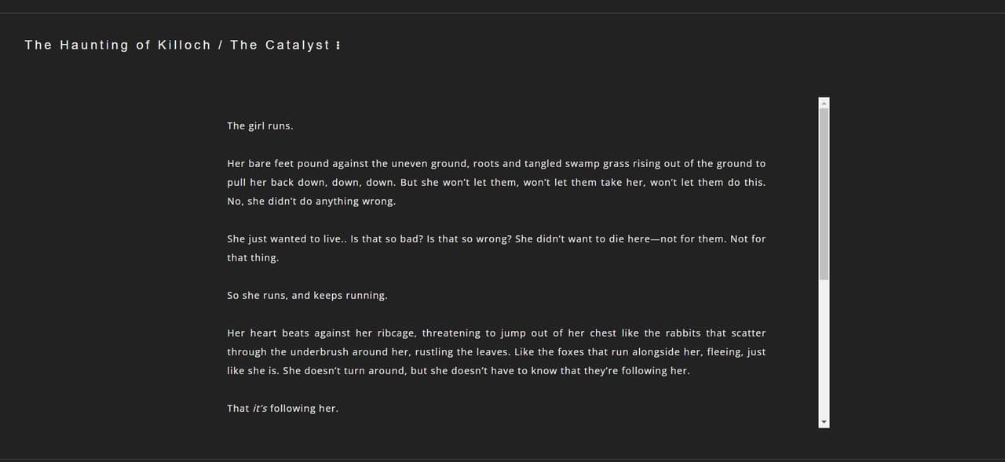Click the words 'following her.' in the final line

[304, 409]
